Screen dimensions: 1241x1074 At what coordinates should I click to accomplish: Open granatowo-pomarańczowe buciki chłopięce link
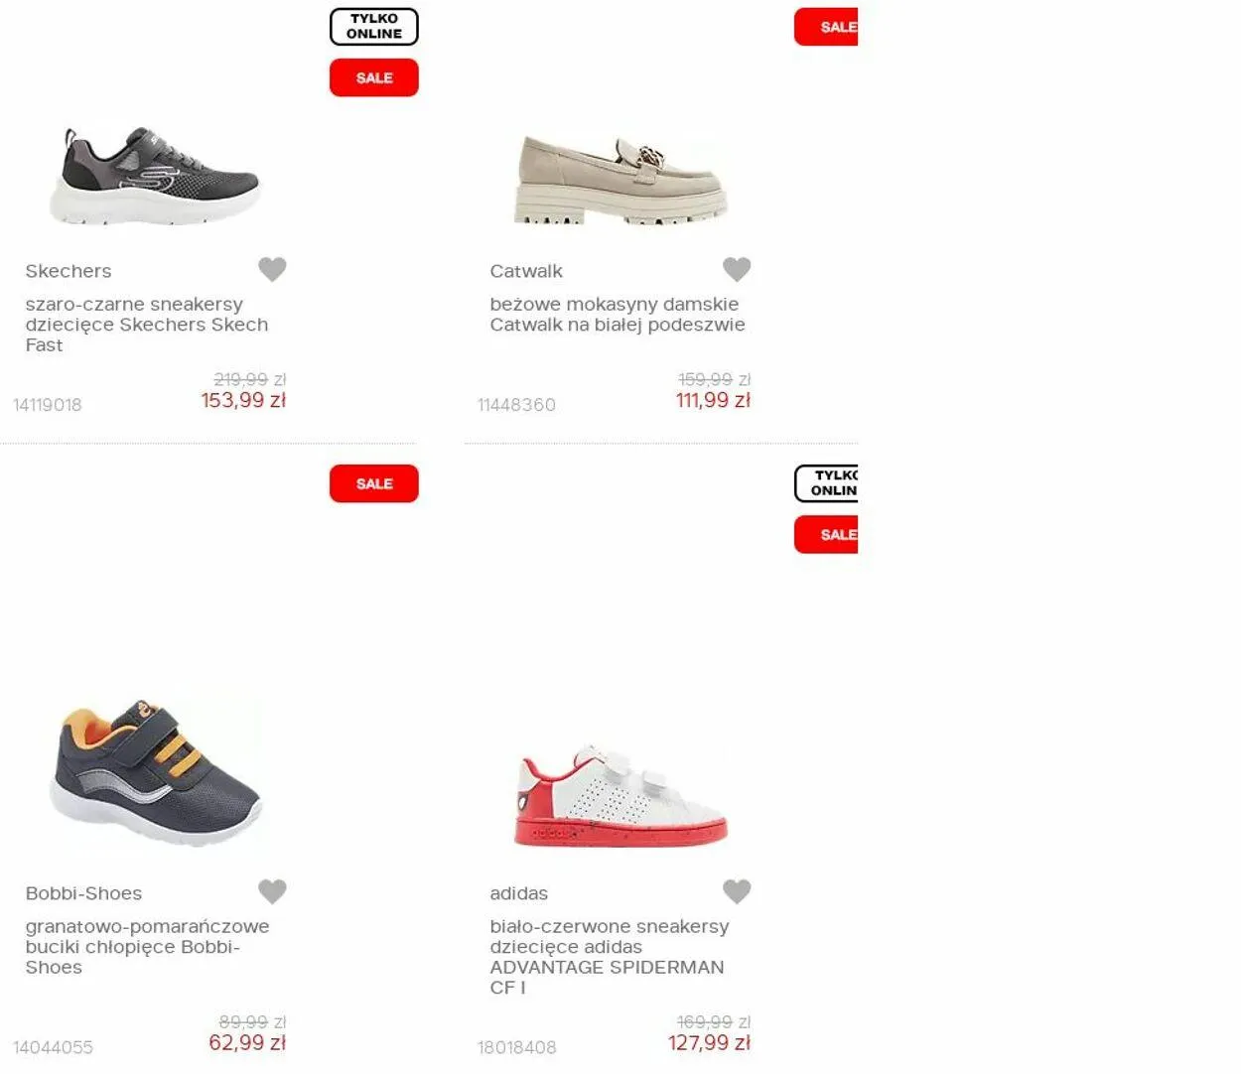pyautogui.click(x=147, y=947)
